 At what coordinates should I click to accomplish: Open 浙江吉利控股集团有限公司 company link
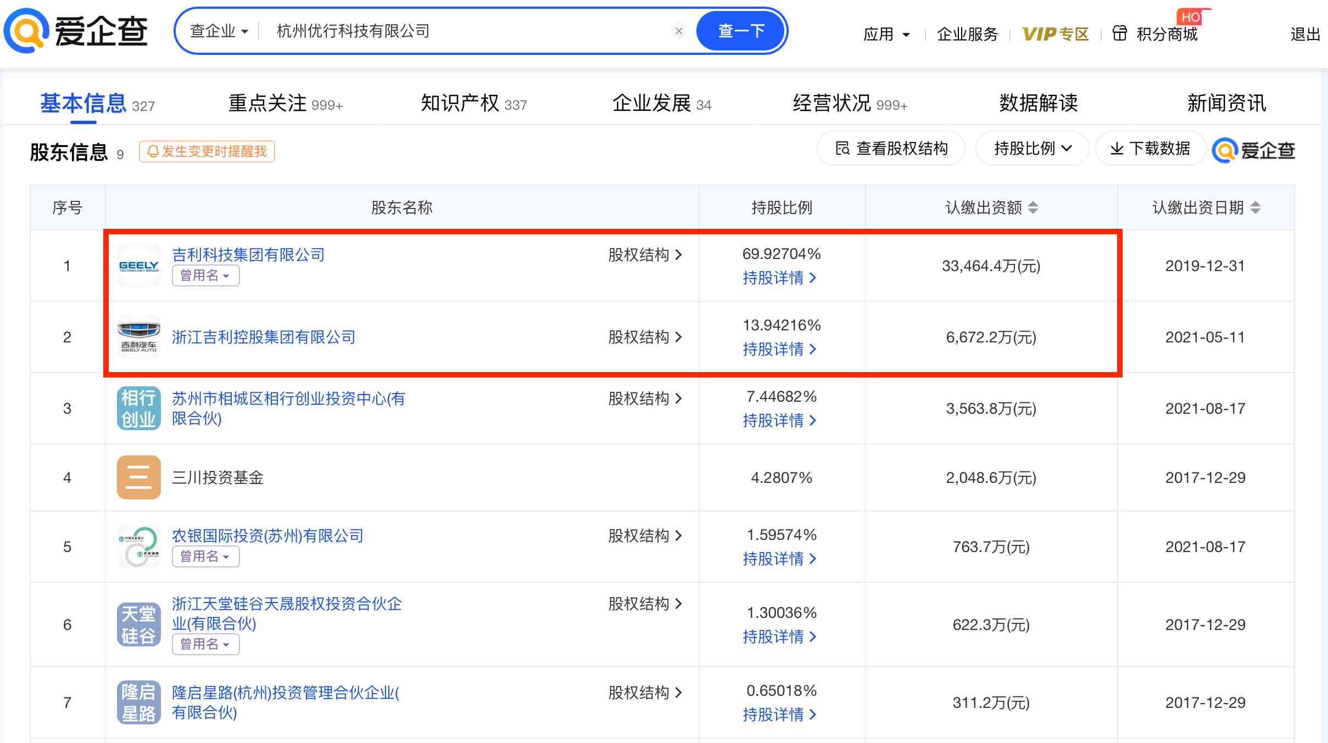click(264, 337)
